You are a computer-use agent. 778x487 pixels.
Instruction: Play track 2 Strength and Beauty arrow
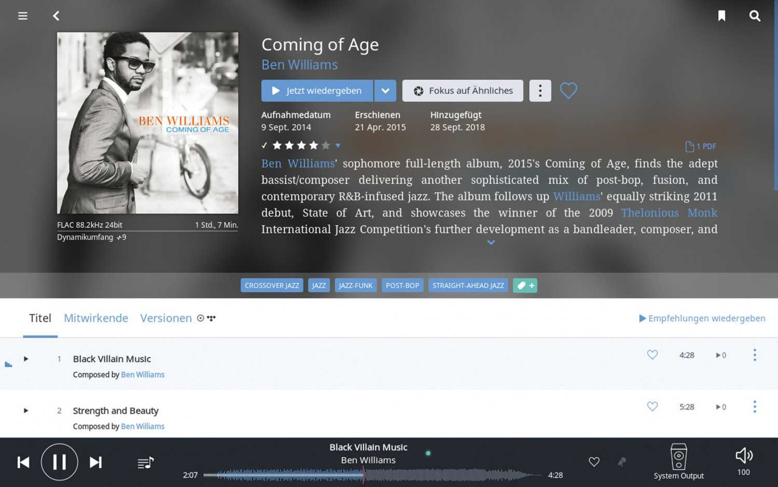point(25,411)
